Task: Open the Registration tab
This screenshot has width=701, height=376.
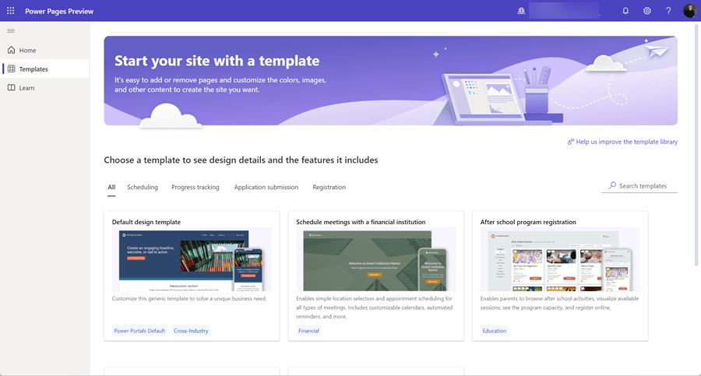Action: 329,187
